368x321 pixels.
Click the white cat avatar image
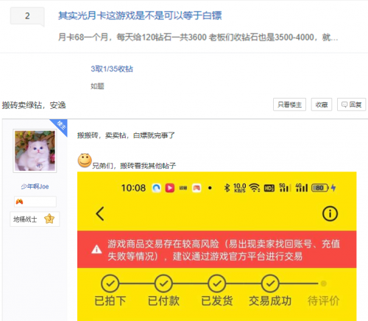point(35,151)
